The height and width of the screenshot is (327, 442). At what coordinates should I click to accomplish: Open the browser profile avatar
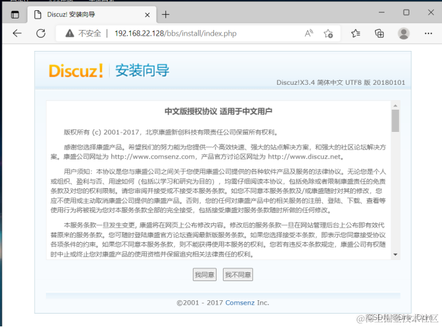pos(404,34)
